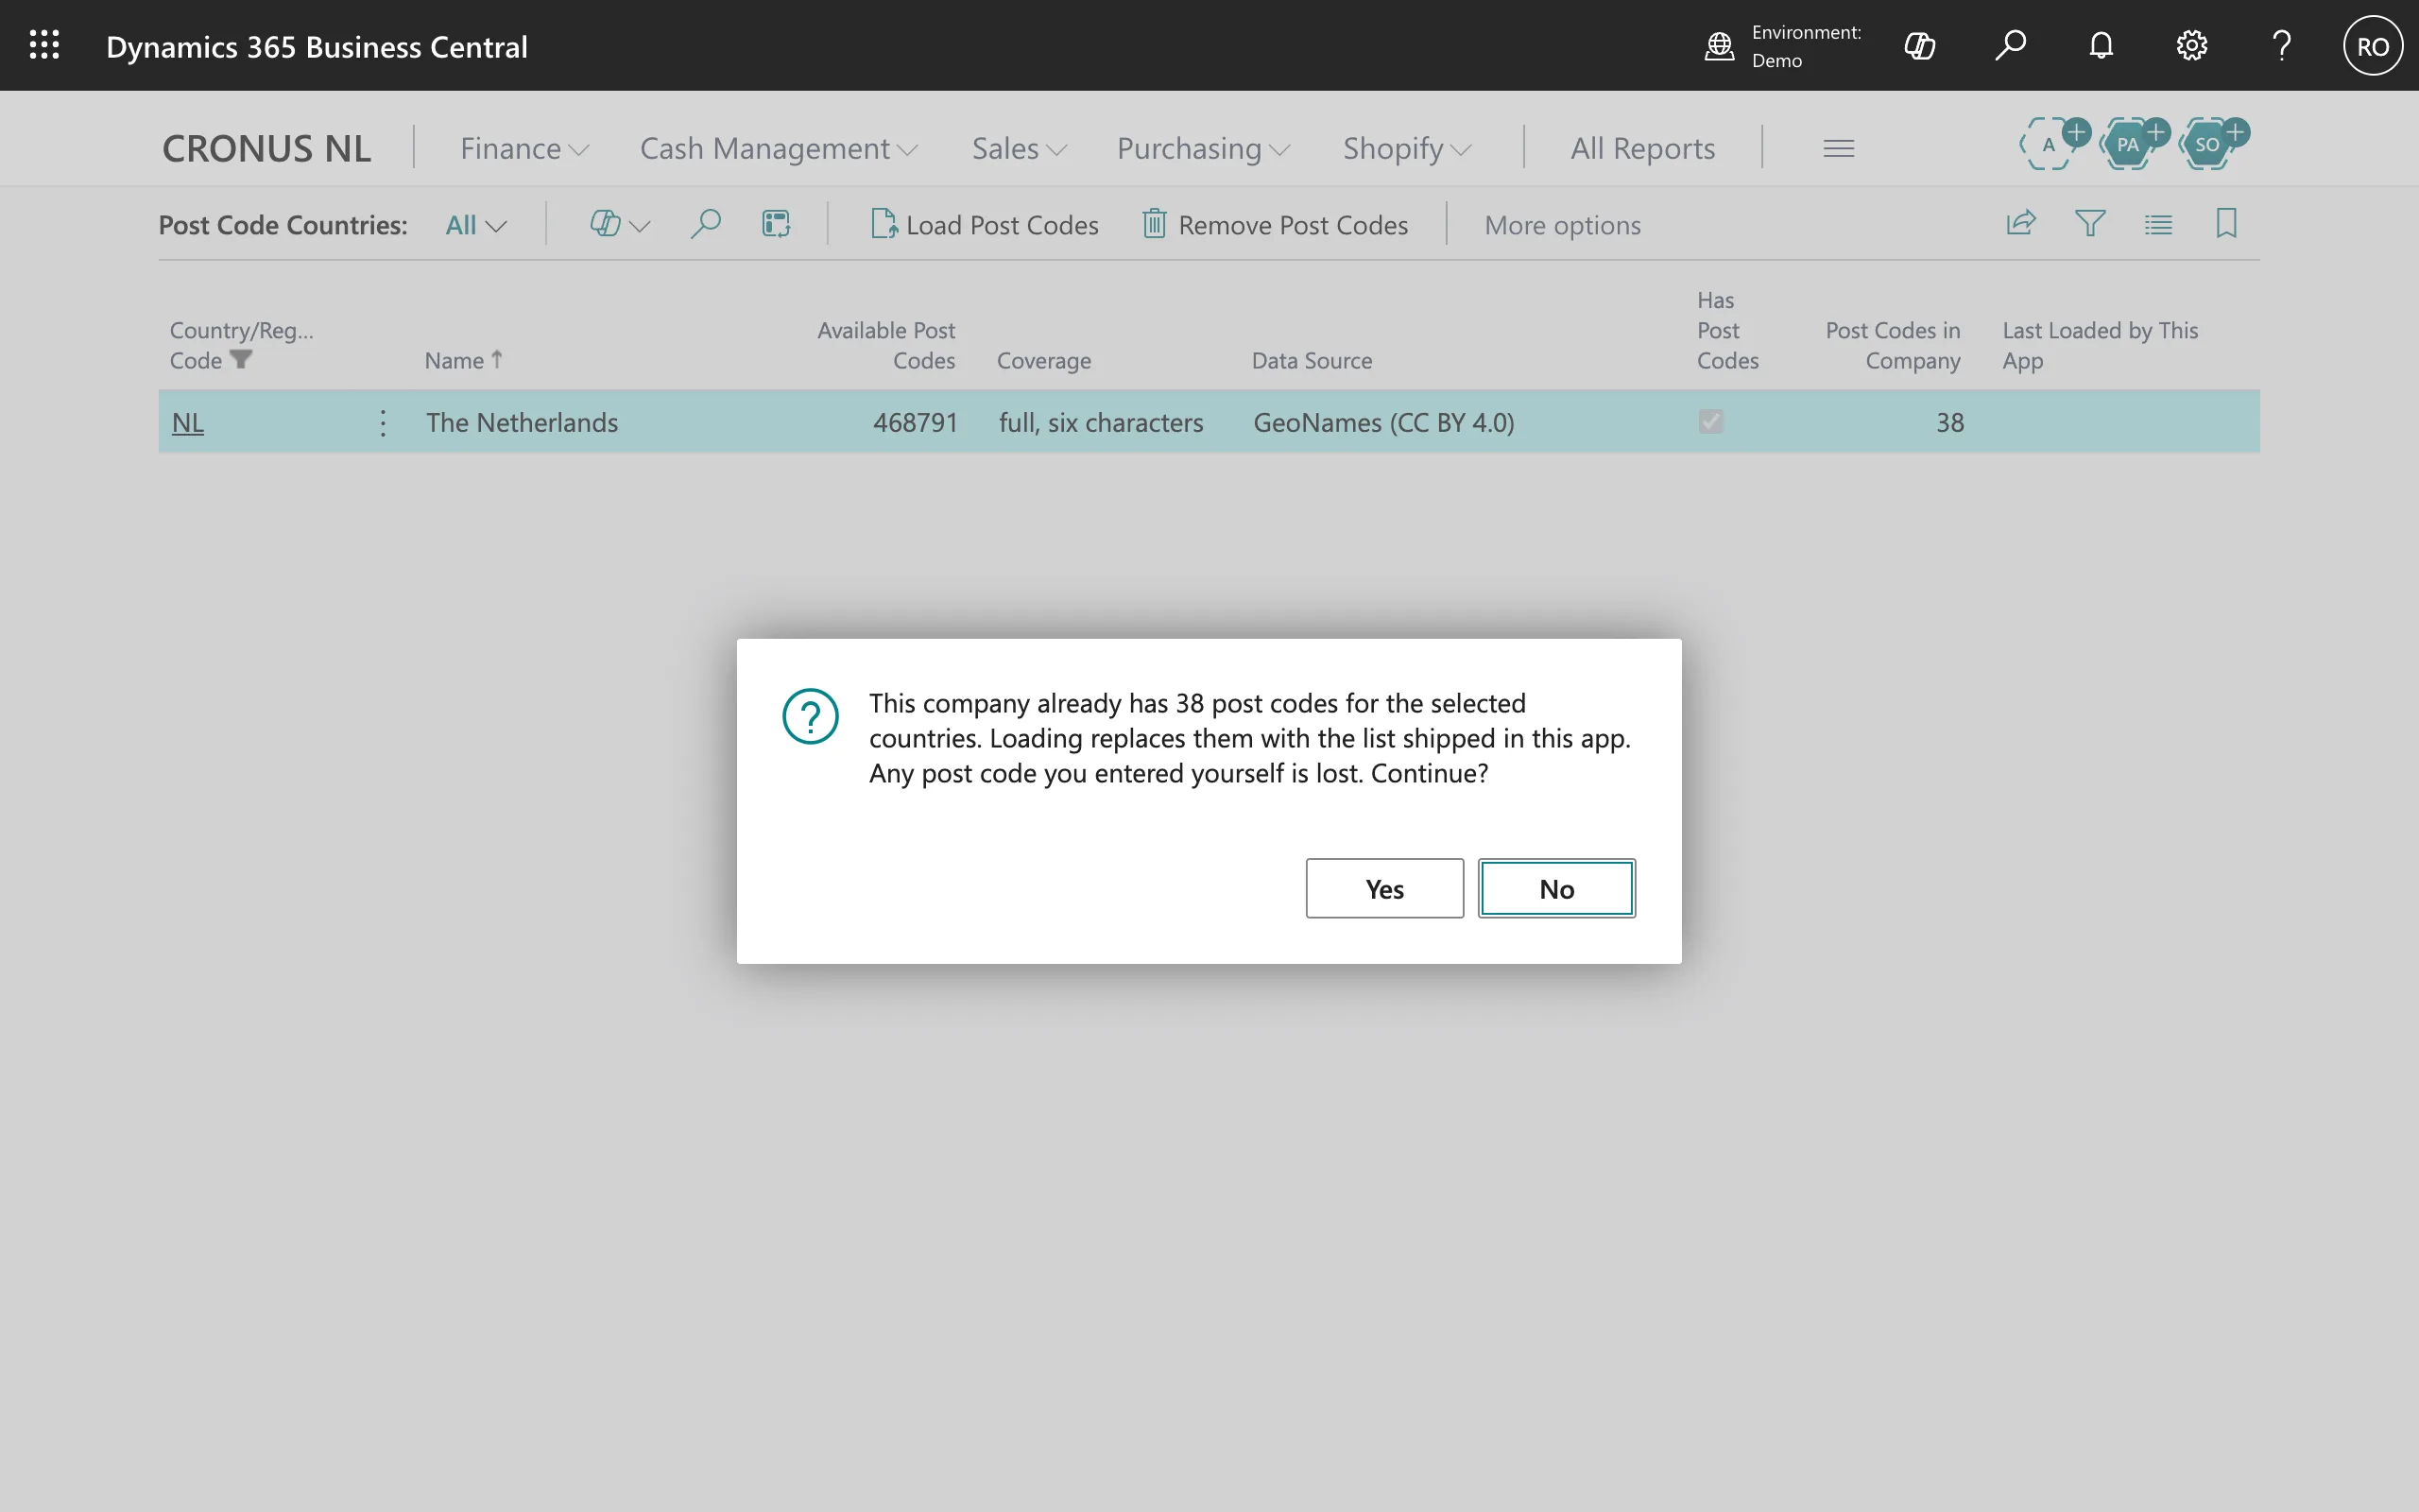Open All Reports
Viewport: 2419px width, 1512px height.
[1642, 148]
